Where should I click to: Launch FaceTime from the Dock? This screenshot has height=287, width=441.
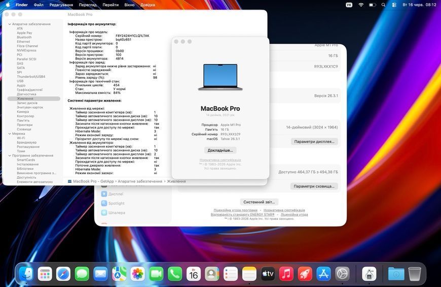tap(156, 273)
